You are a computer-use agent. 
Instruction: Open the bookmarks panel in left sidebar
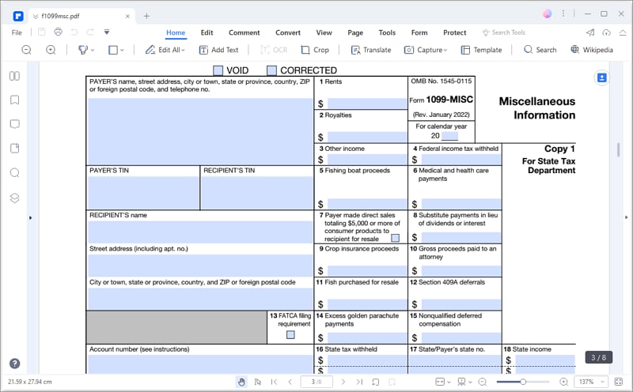click(14, 100)
